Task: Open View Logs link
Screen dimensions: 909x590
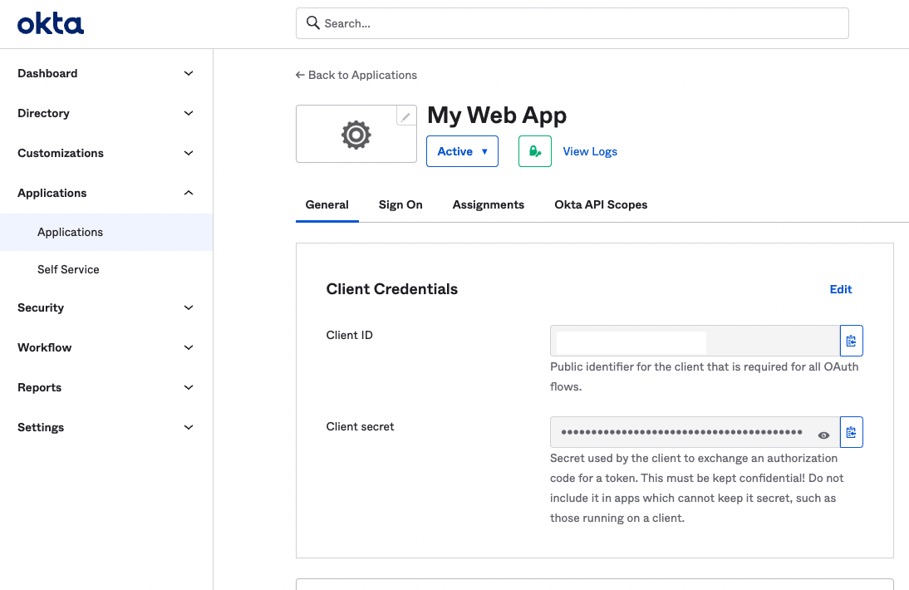Action: [590, 151]
